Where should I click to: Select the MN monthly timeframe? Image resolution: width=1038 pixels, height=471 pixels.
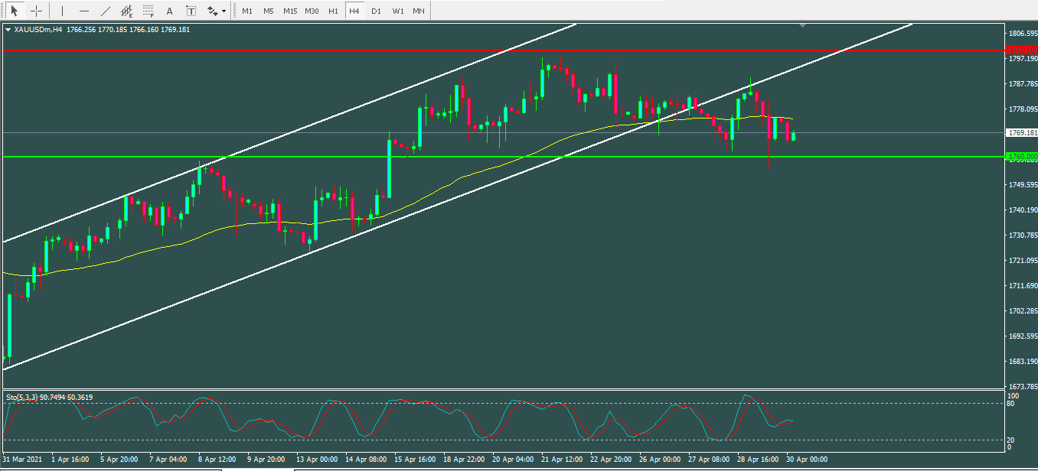(x=419, y=11)
